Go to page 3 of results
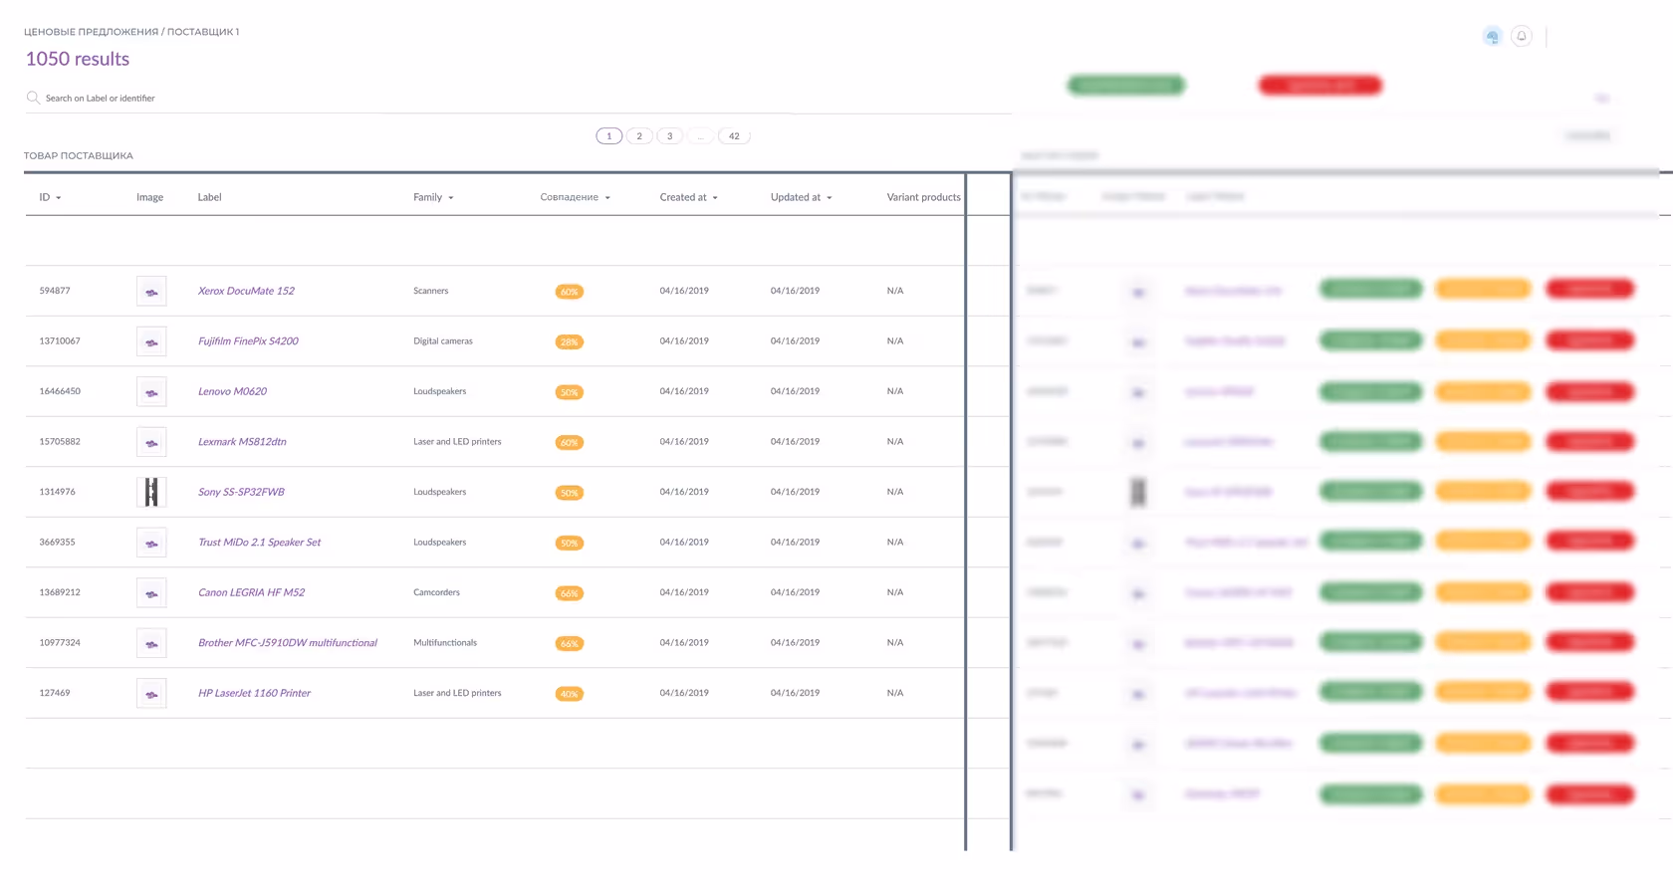The height and width of the screenshot is (890, 1673). click(670, 136)
